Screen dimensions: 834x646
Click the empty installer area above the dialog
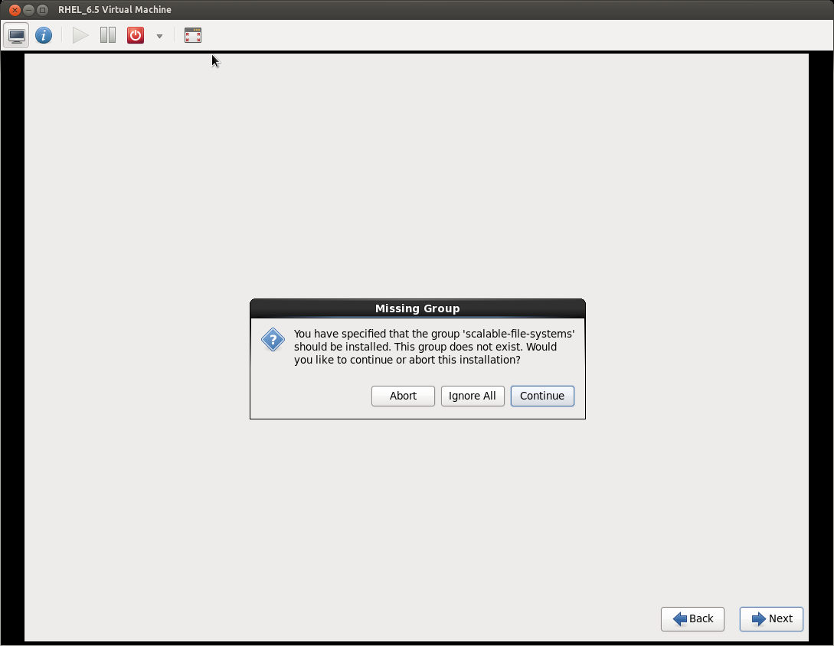click(x=417, y=176)
